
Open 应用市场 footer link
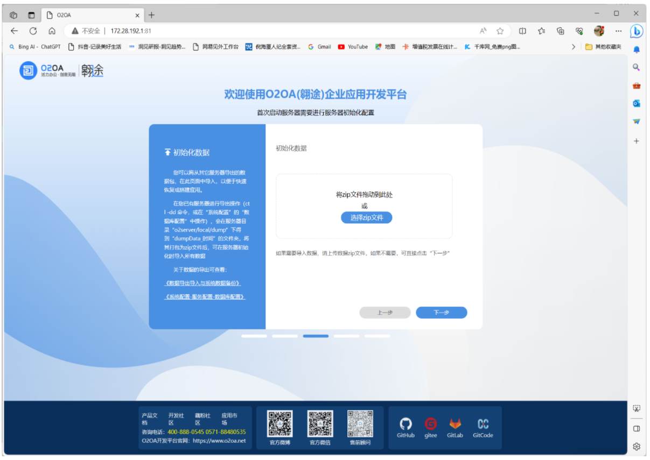[x=229, y=419]
